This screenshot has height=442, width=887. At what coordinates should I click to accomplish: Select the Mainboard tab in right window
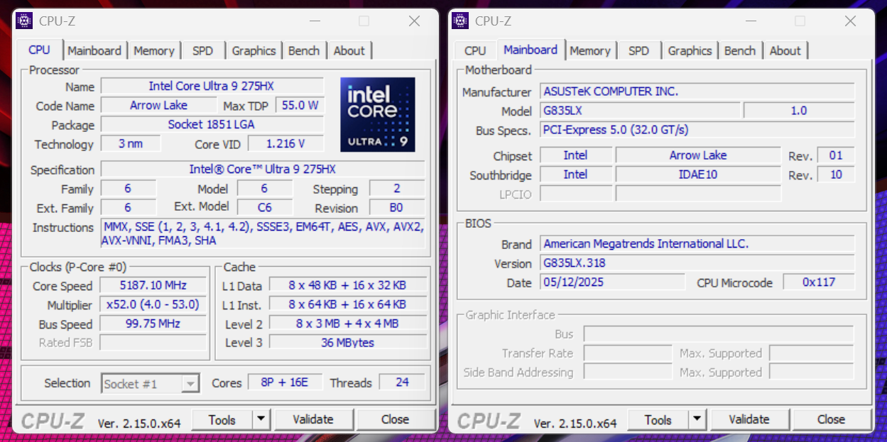tap(530, 50)
